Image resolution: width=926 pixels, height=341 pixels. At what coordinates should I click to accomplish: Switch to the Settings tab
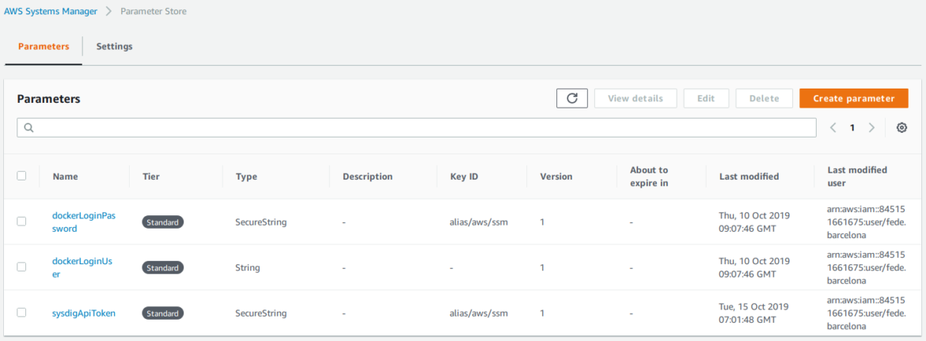coord(115,47)
